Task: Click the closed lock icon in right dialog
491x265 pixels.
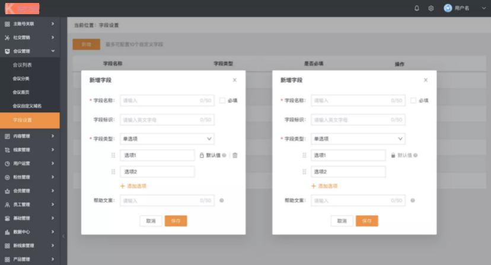Action: (x=393, y=156)
